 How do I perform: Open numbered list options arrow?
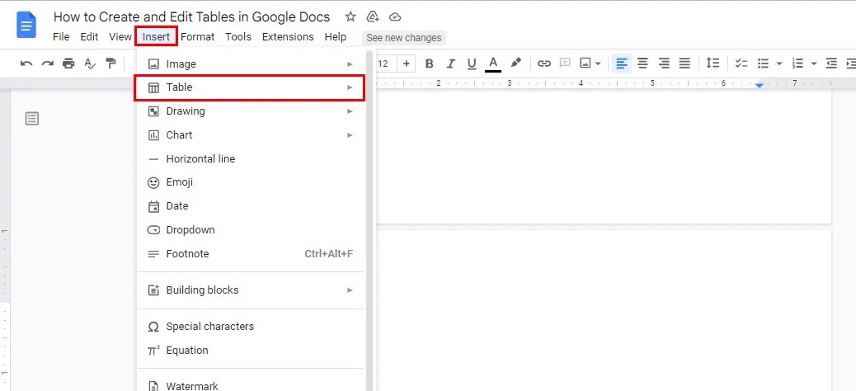pyautogui.click(x=813, y=64)
